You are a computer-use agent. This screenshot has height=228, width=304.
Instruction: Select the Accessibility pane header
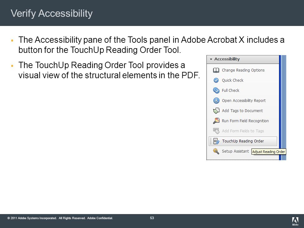tap(243, 59)
